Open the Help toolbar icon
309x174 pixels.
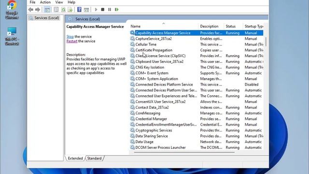click(x=79, y=10)
